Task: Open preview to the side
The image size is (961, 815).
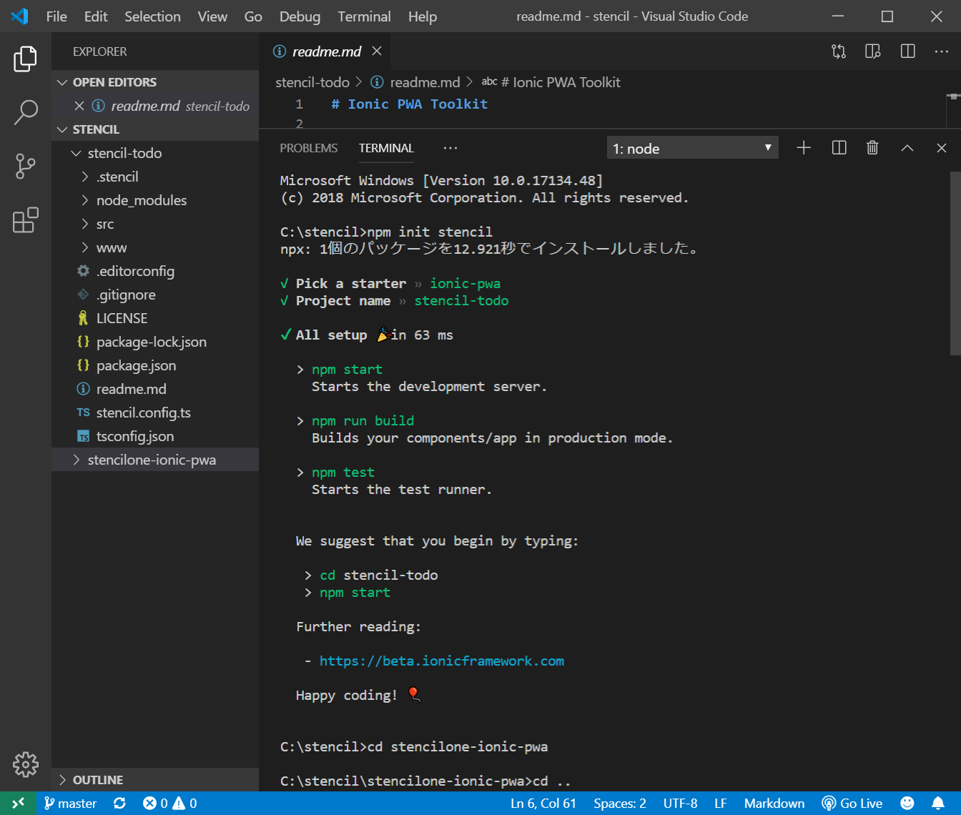Action: click(872, 51)
